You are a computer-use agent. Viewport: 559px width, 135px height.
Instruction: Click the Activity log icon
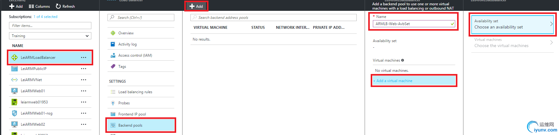click(113, 44)
